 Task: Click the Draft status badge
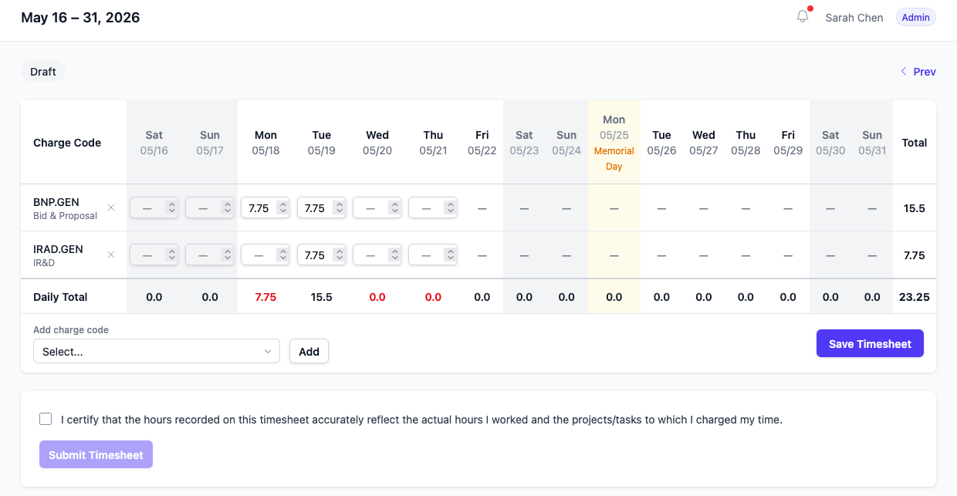(43, 72)
